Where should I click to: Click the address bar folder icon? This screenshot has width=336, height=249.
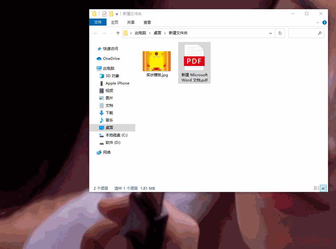pos(126,33)
